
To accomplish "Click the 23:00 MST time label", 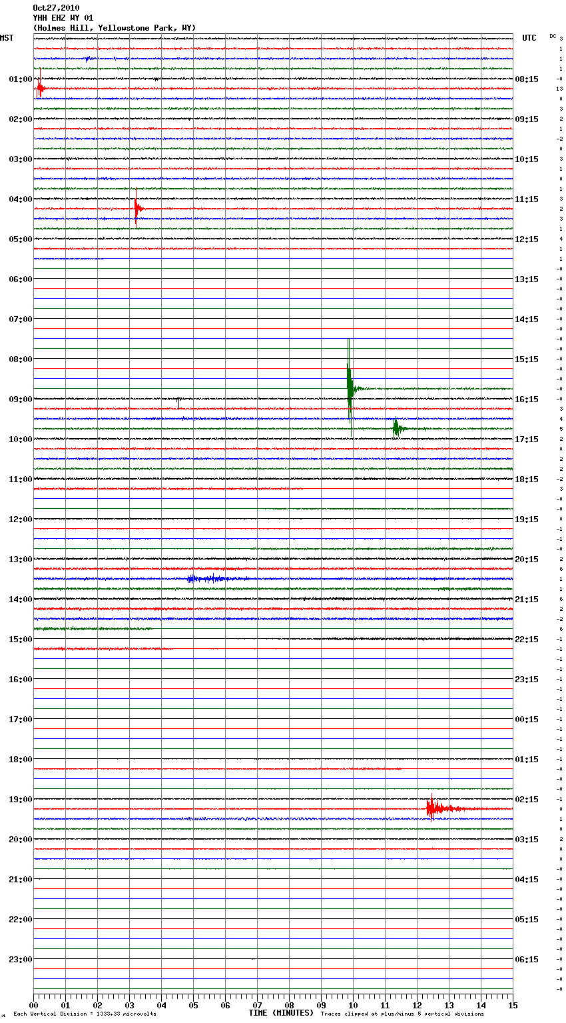I will (x=21, y=960).
